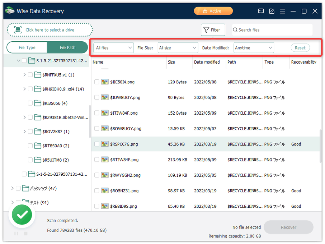Check the バックアップ folder checkbox

pos(18,188)
